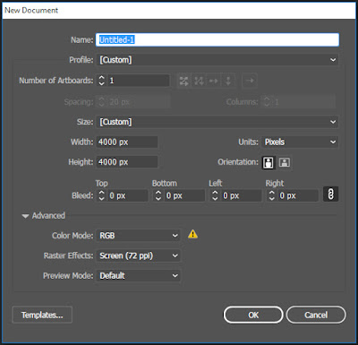Screen dimensions: 358x345
Task: Click the Top bleed field
Action: tap(127, 195)
